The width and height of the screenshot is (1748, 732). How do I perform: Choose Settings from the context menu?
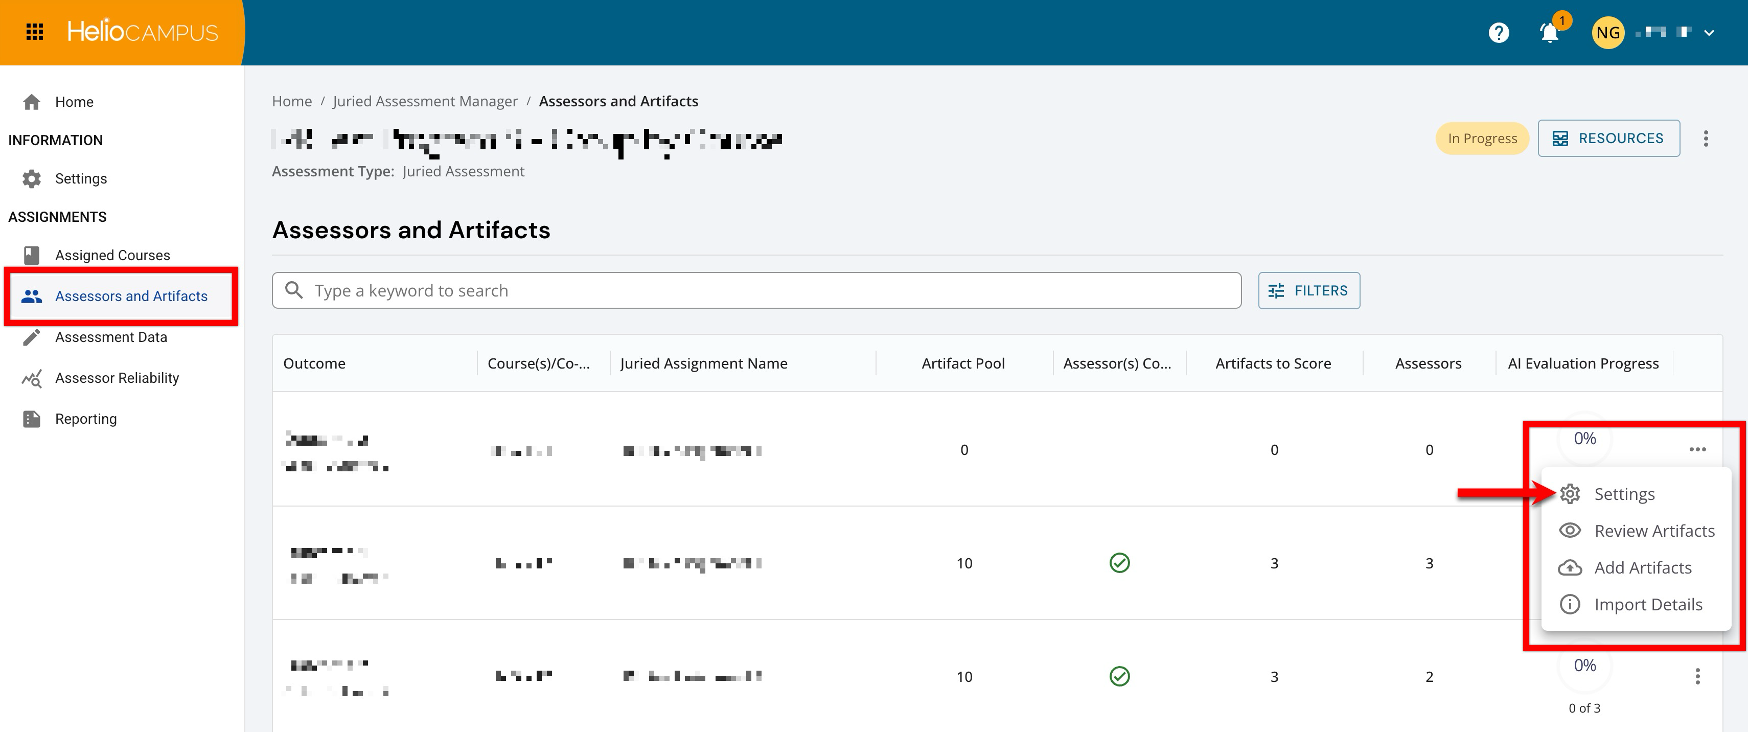pos(1624,494)
